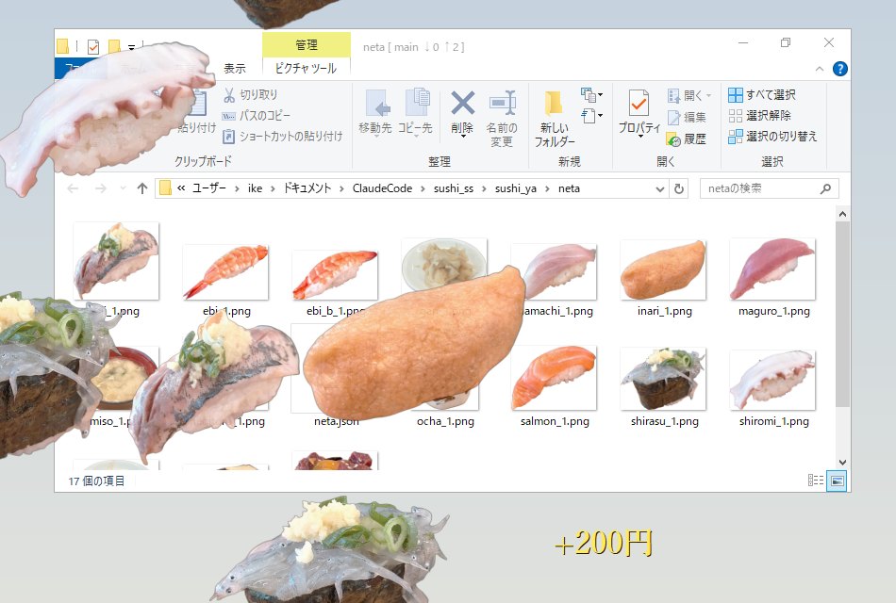Click the sushi_ss breadcrumb segment
The width and height of the screenshot is (896, 603).
point(454,188)
